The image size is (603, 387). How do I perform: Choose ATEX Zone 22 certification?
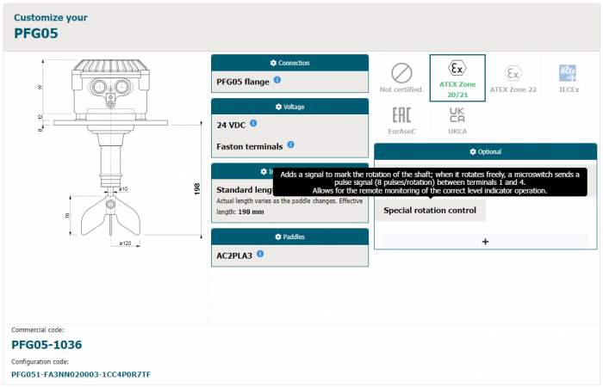pos(513,77)
